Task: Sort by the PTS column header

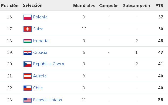Action: click(x=159, y=6)
